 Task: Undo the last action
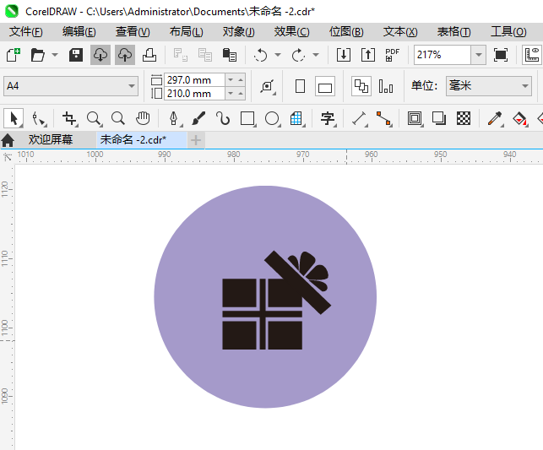tap(260, 55)
